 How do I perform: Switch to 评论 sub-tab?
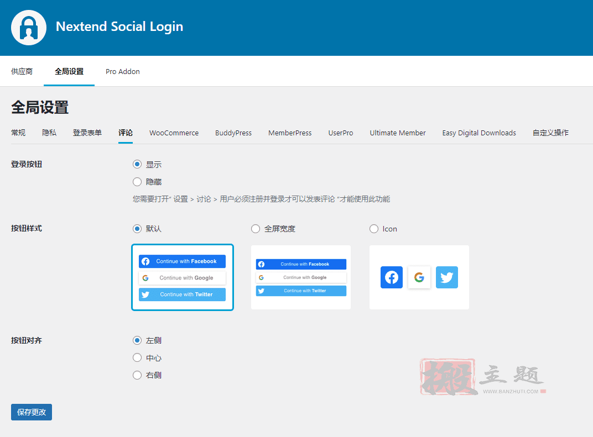coord(126,133)
